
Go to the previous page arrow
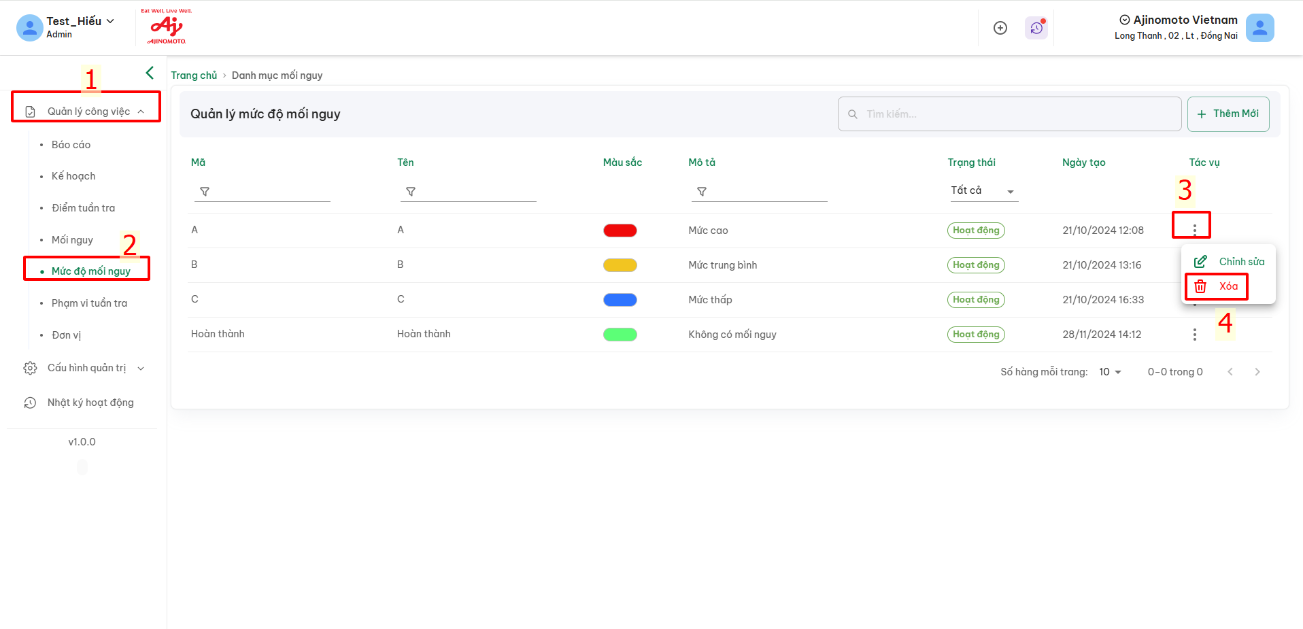tap(1230, 372)
